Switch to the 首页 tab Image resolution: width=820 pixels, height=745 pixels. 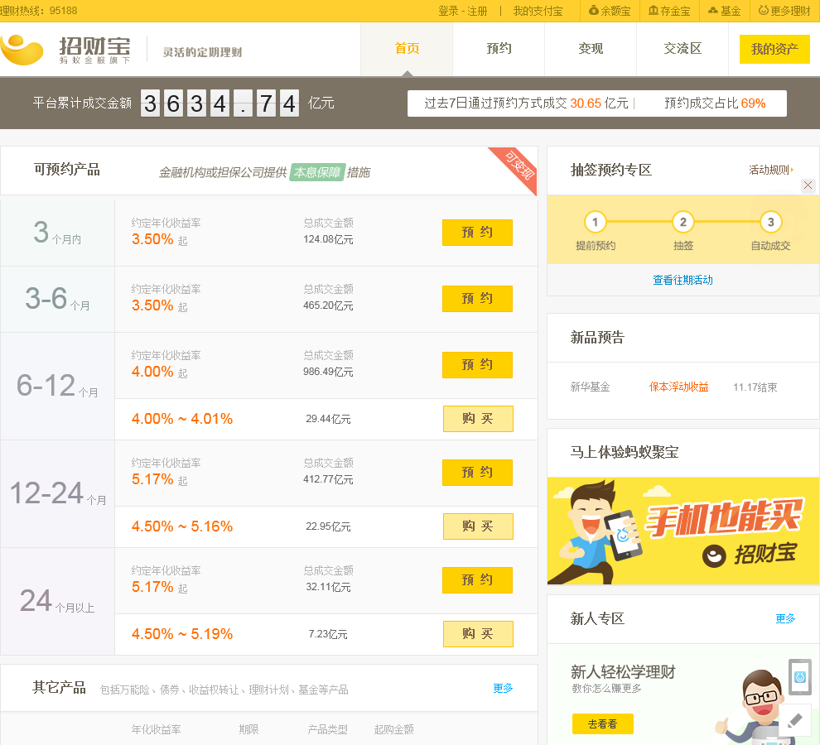click(407, 49)
